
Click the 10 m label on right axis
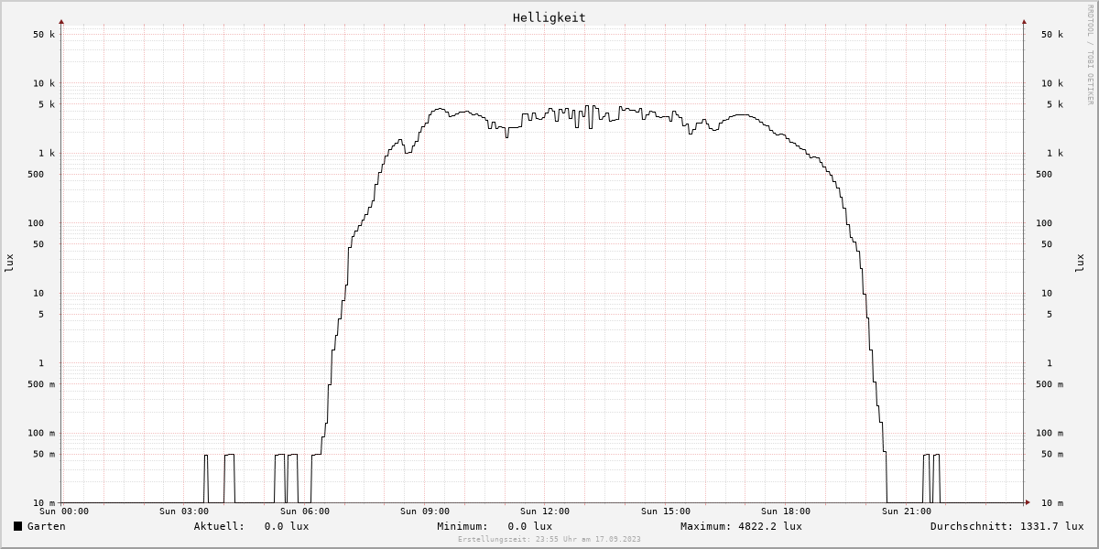[1052, 503]
